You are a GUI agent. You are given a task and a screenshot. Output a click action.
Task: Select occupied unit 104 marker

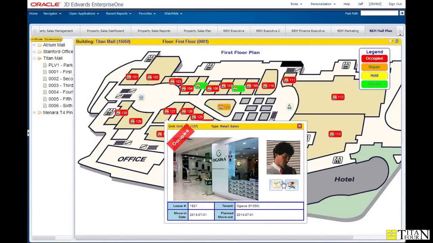(x=187, y=89)
